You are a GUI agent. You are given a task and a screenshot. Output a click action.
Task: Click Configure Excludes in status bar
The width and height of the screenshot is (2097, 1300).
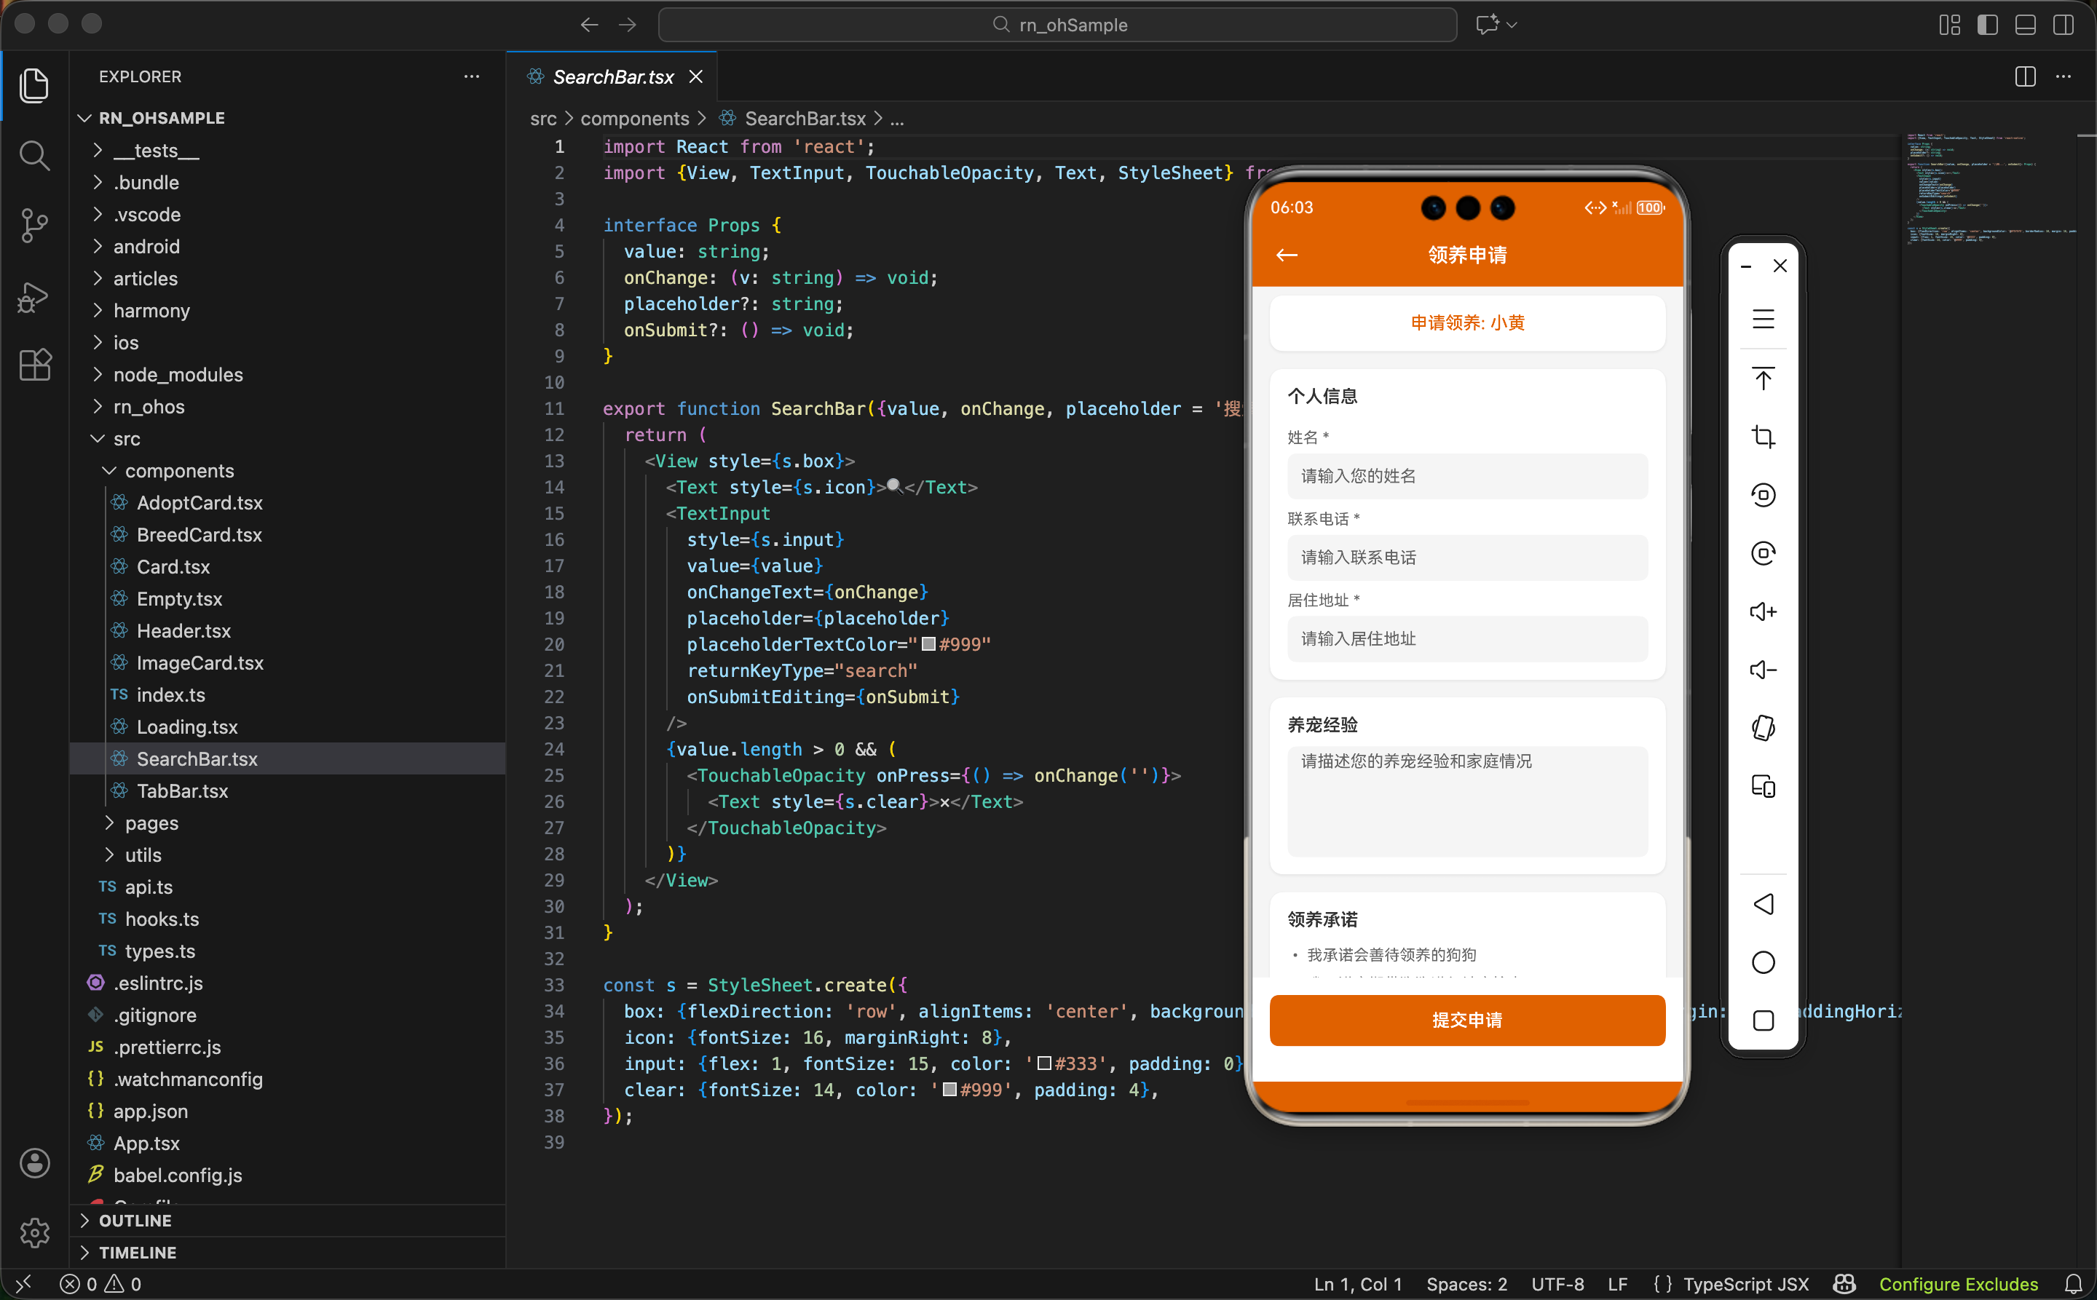click(1958, 1284)
